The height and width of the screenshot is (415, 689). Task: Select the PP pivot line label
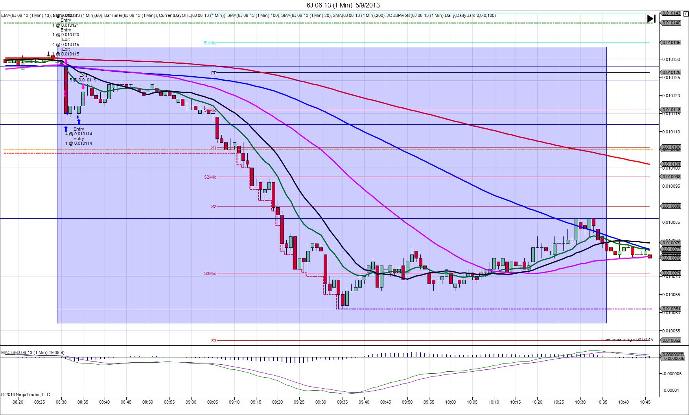214,73
